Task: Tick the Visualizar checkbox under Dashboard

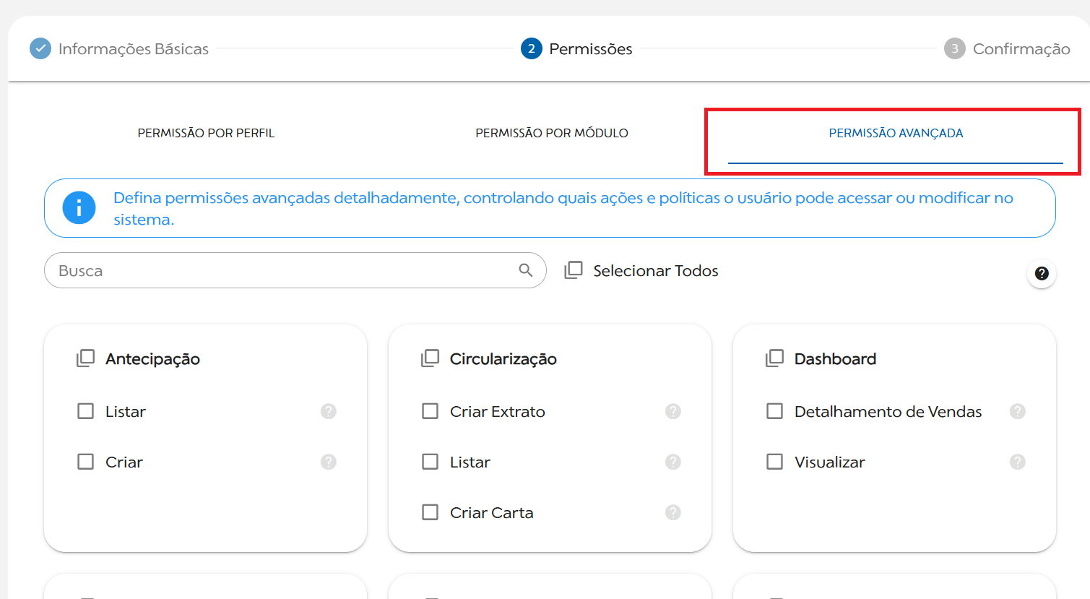Action: [775, 462]
